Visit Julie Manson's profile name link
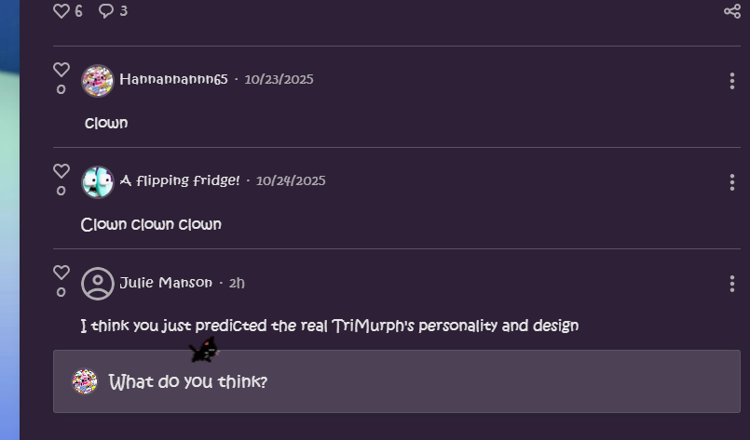 click(x=166, y=283)
